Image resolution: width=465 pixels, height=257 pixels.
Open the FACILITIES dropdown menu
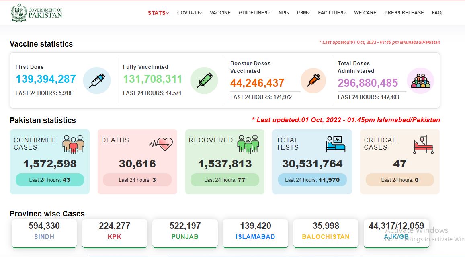pos(332,13)
